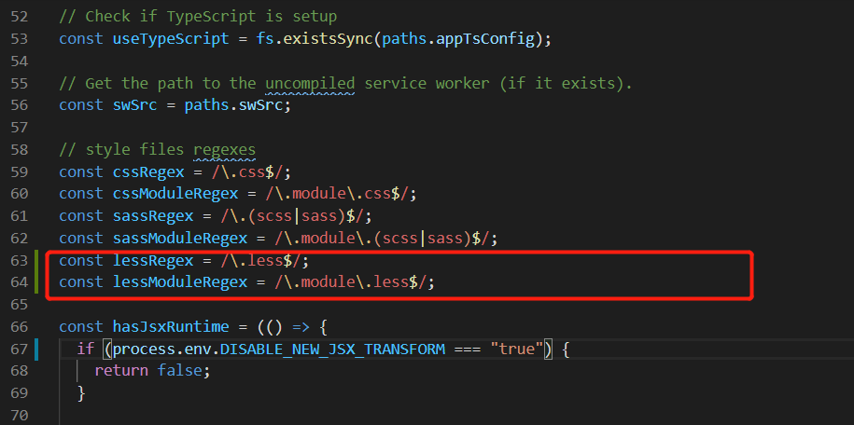
Task: Click the hasJsxRuntime variable name
Action: [171, 327]
